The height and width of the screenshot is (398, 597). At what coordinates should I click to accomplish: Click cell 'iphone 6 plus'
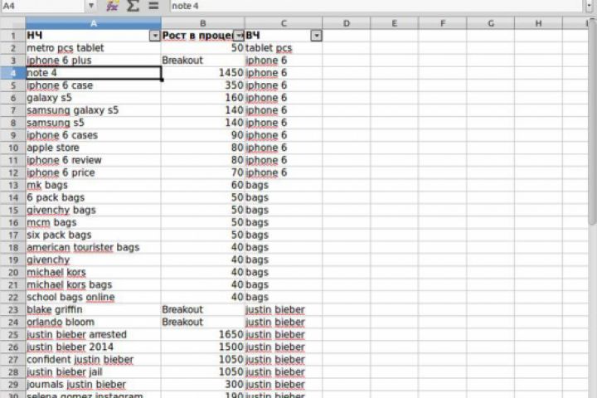coord(93,61)
